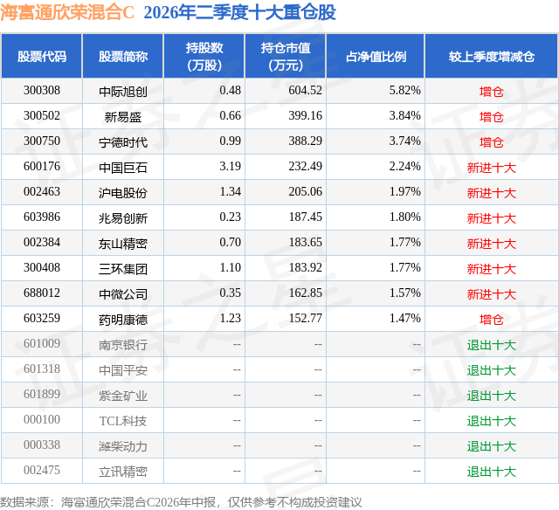
Task: Select the 持股数(万股) header cell
Action: click(x=204, y=56)
